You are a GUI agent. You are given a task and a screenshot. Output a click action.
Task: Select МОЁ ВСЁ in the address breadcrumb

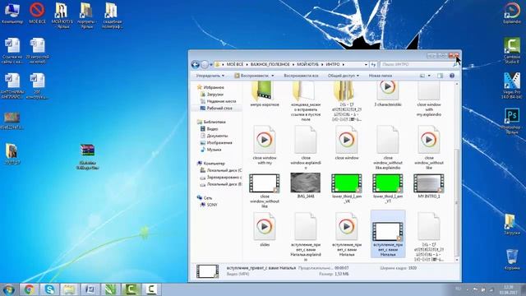[235, 64]
